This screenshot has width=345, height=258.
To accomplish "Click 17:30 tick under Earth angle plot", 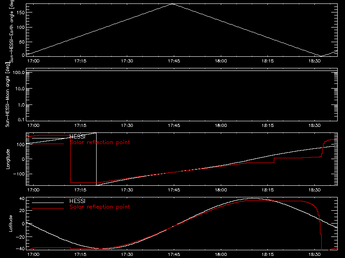I will tap(127, 61).
